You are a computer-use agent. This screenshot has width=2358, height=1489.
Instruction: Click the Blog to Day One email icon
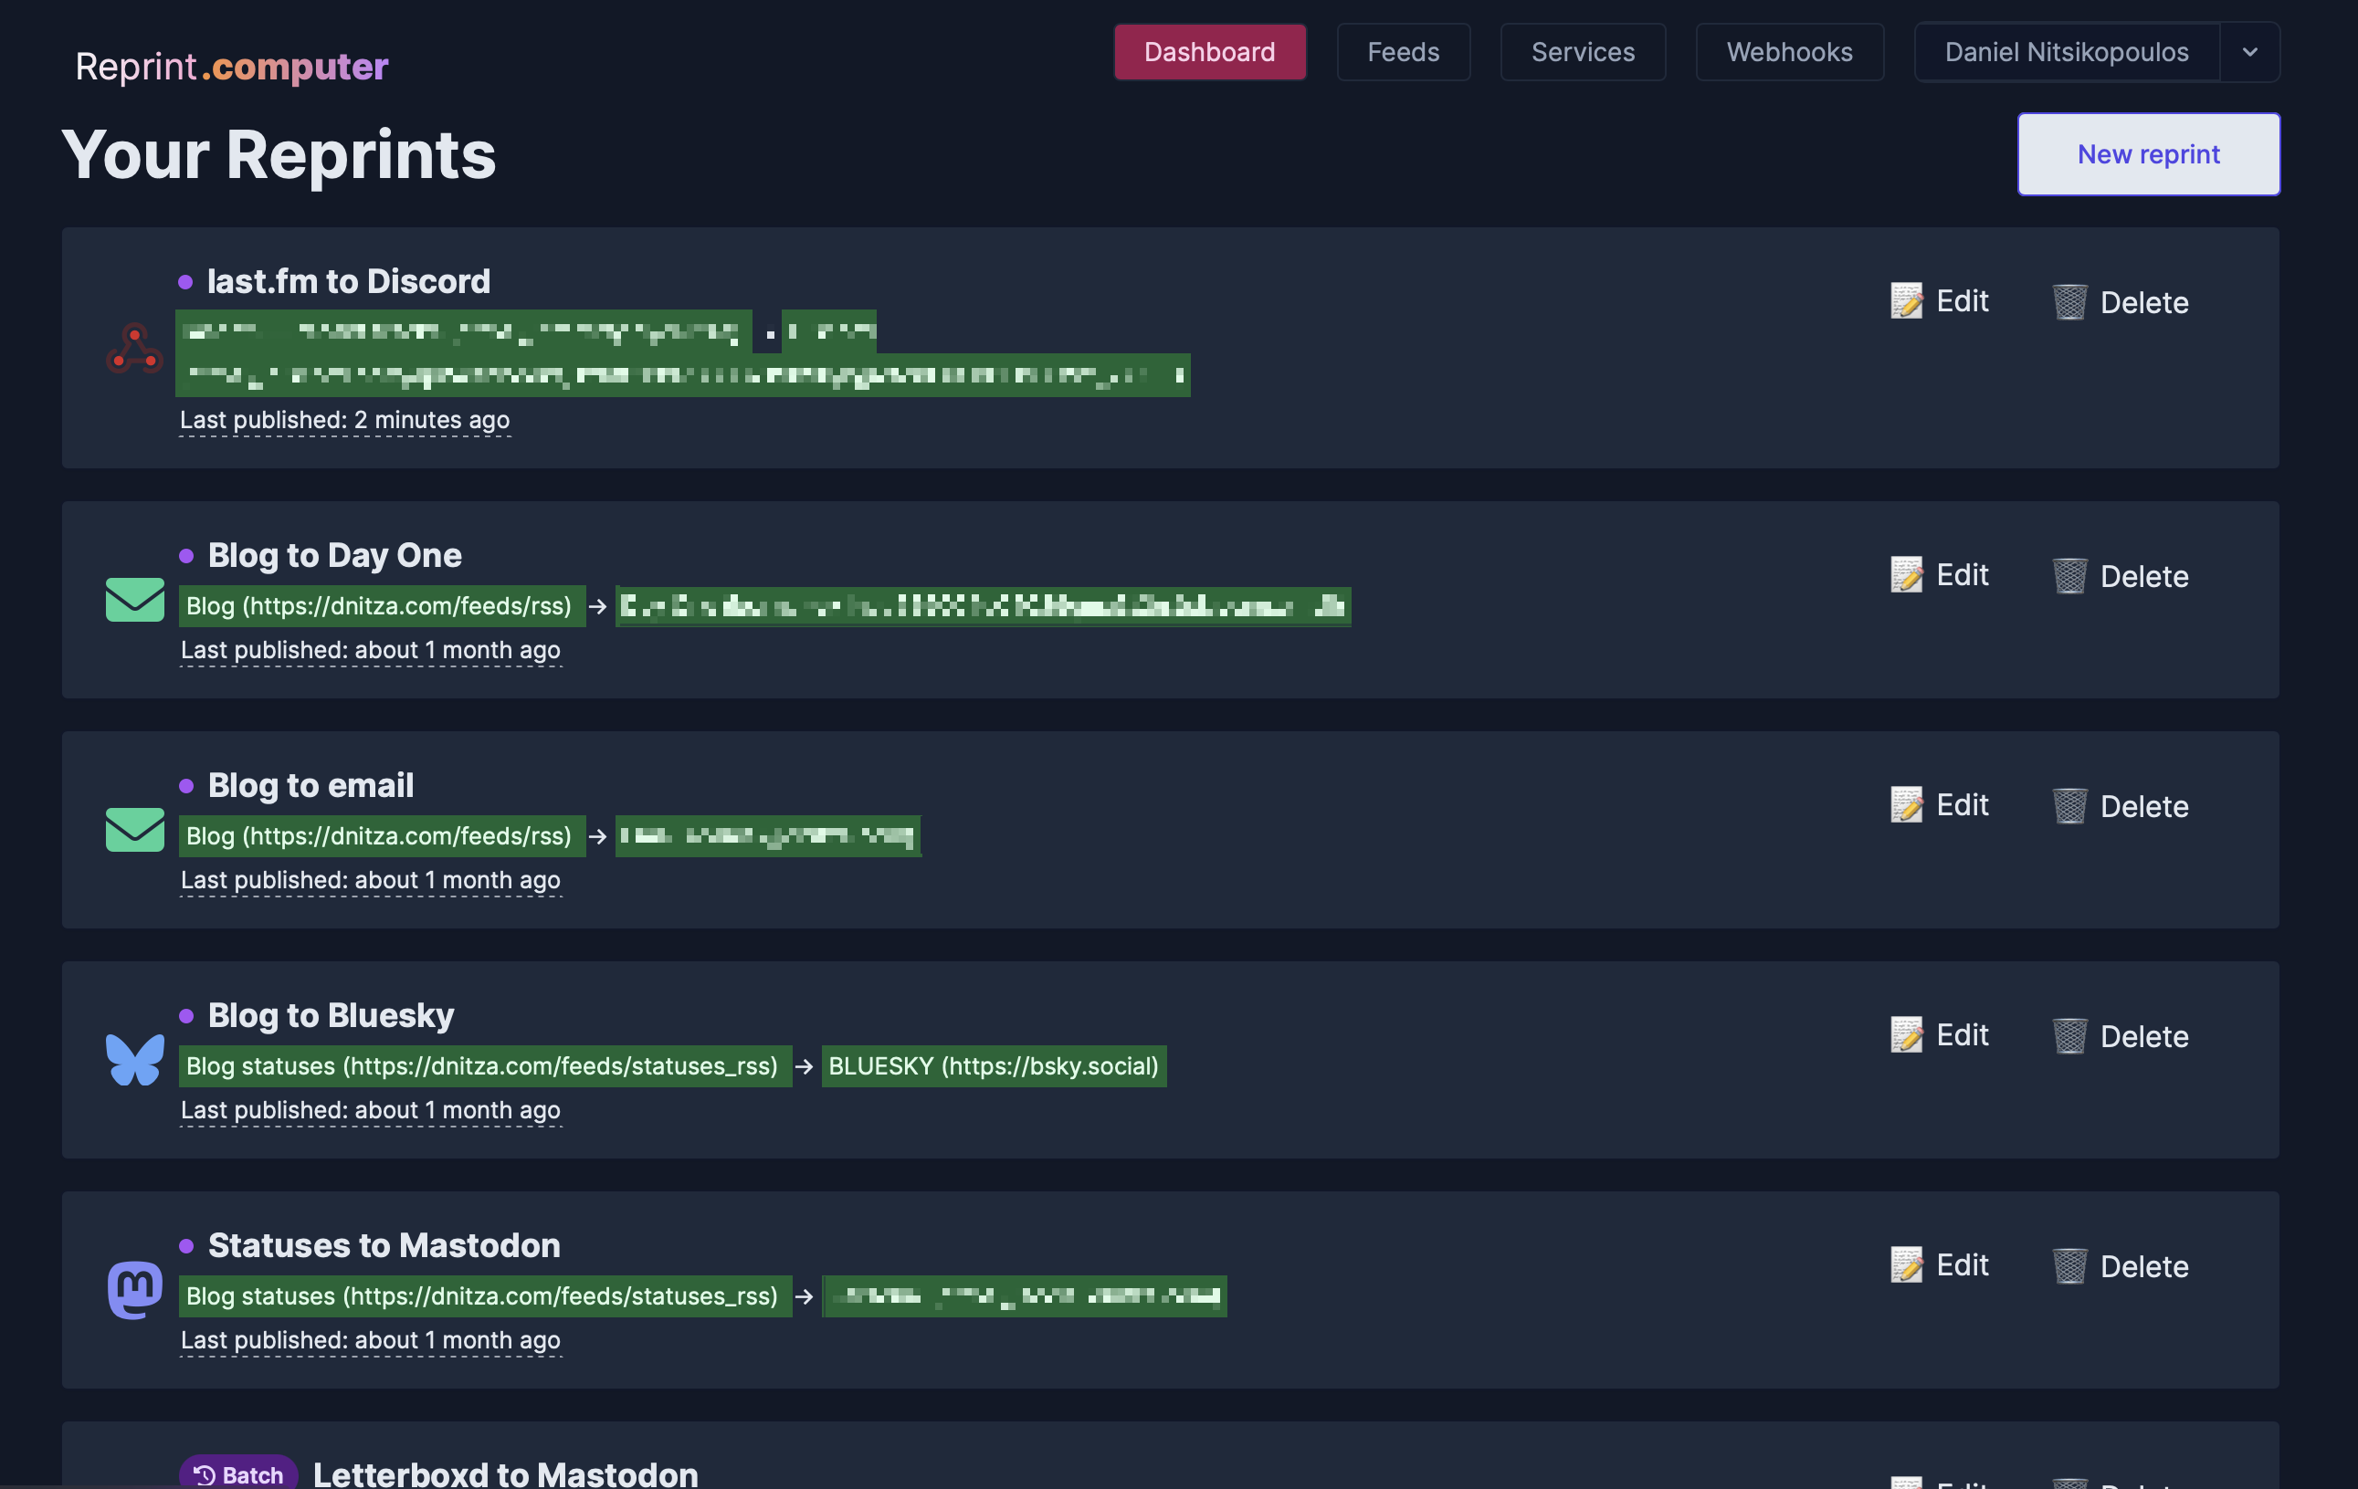coord(134,599)
